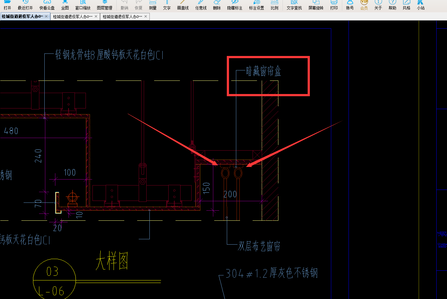Choose the 画直线 draw line tool

point(183,5)
